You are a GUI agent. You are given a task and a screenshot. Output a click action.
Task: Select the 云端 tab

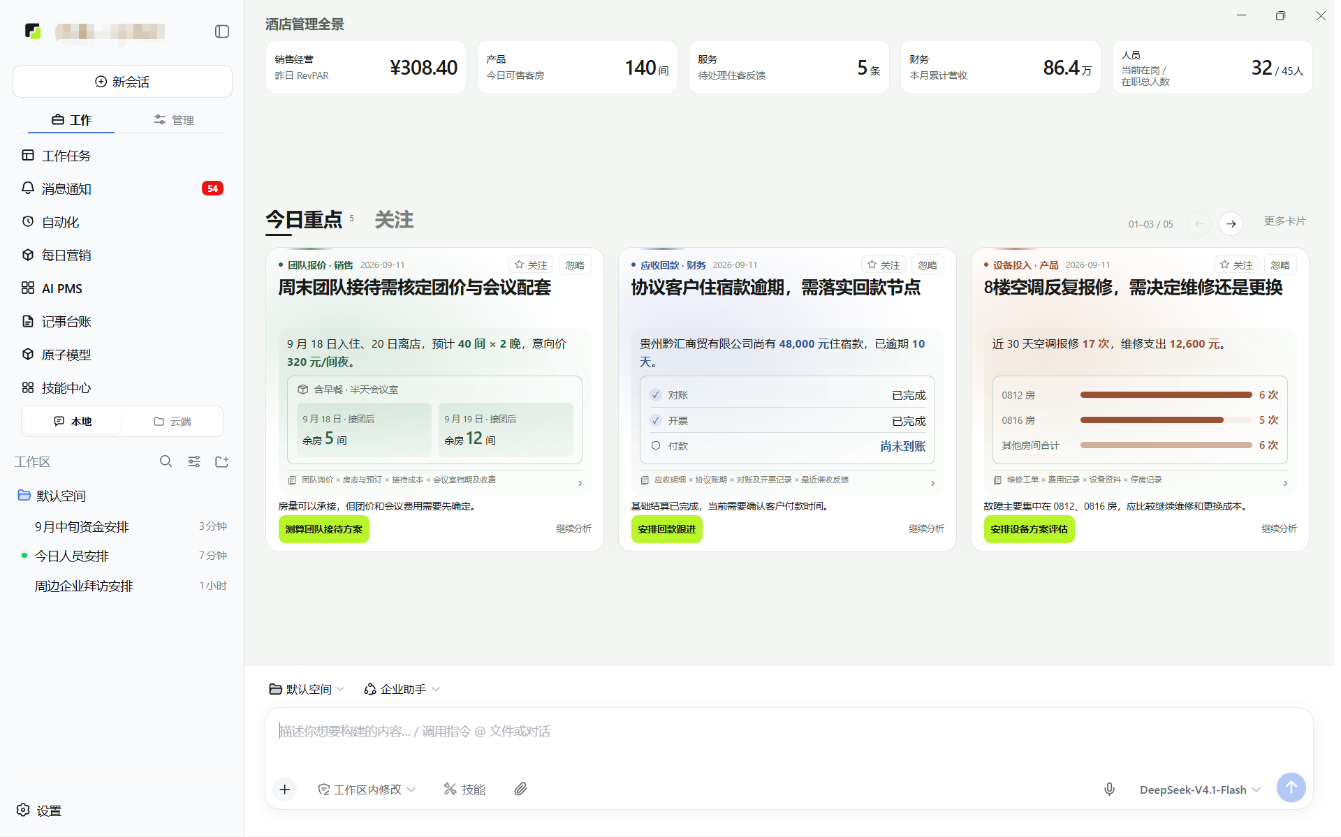(x=173, y=422)
